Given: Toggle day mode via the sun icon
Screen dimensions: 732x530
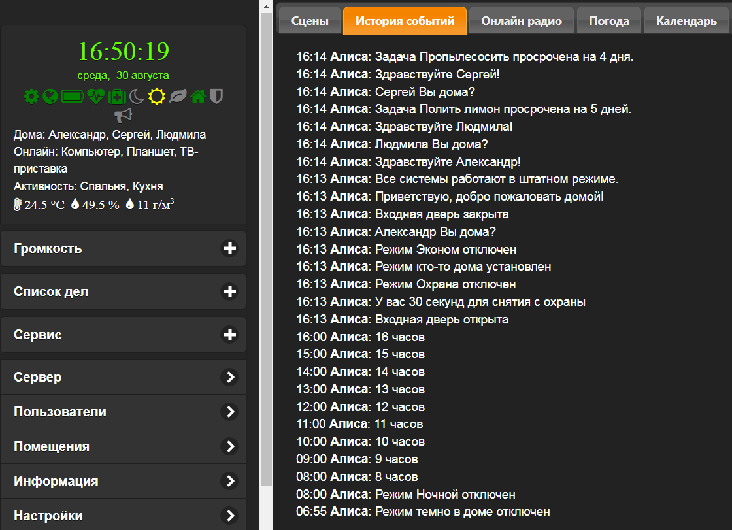Looking at the screenshot, I should click(x=156, y=96).
